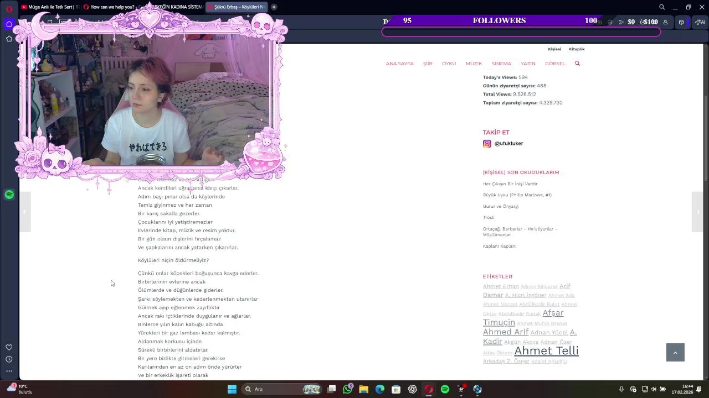Click the line 'Köylüleri niçin öldürmeliyiz?'
The image size is (709, 398).
tap(173, 260)
